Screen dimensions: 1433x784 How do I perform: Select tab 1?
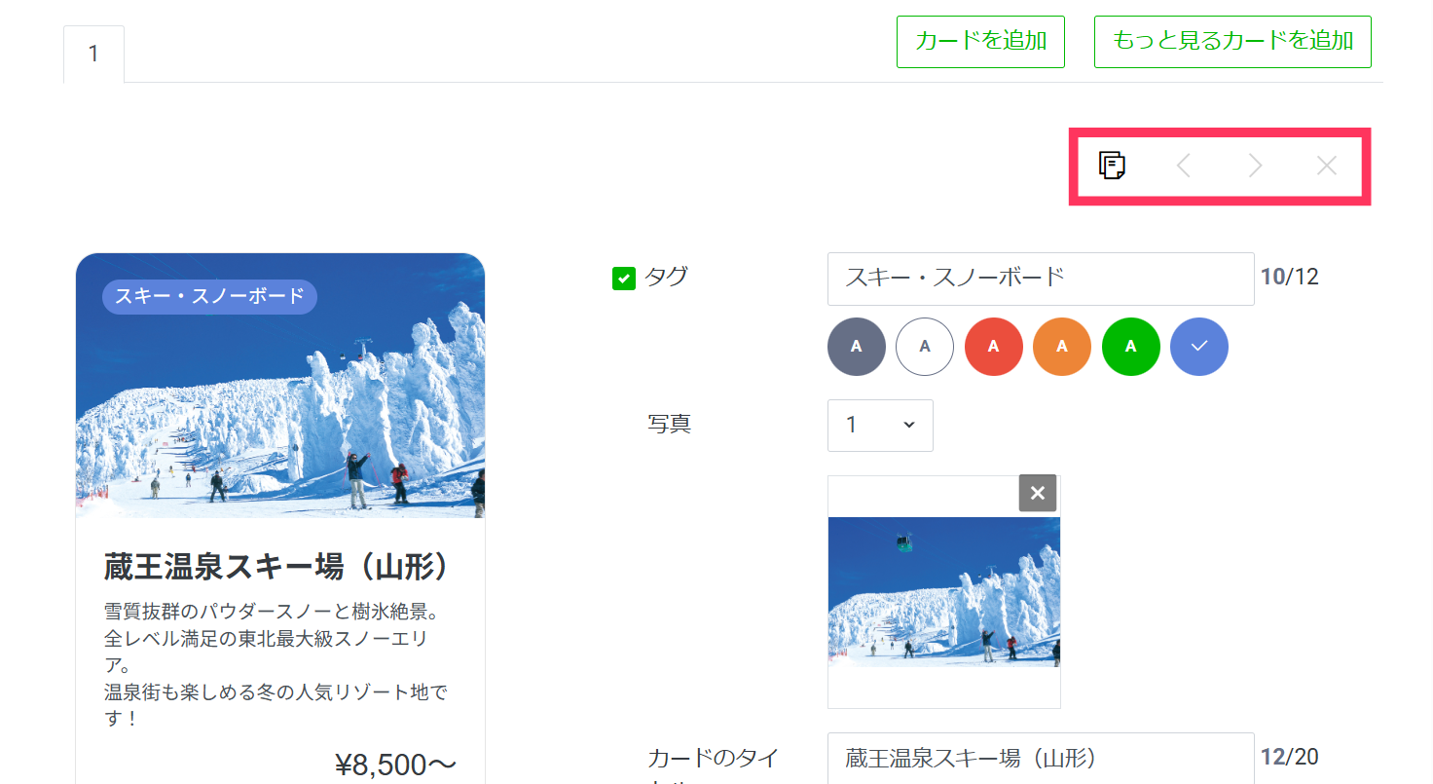click(93, 54)
